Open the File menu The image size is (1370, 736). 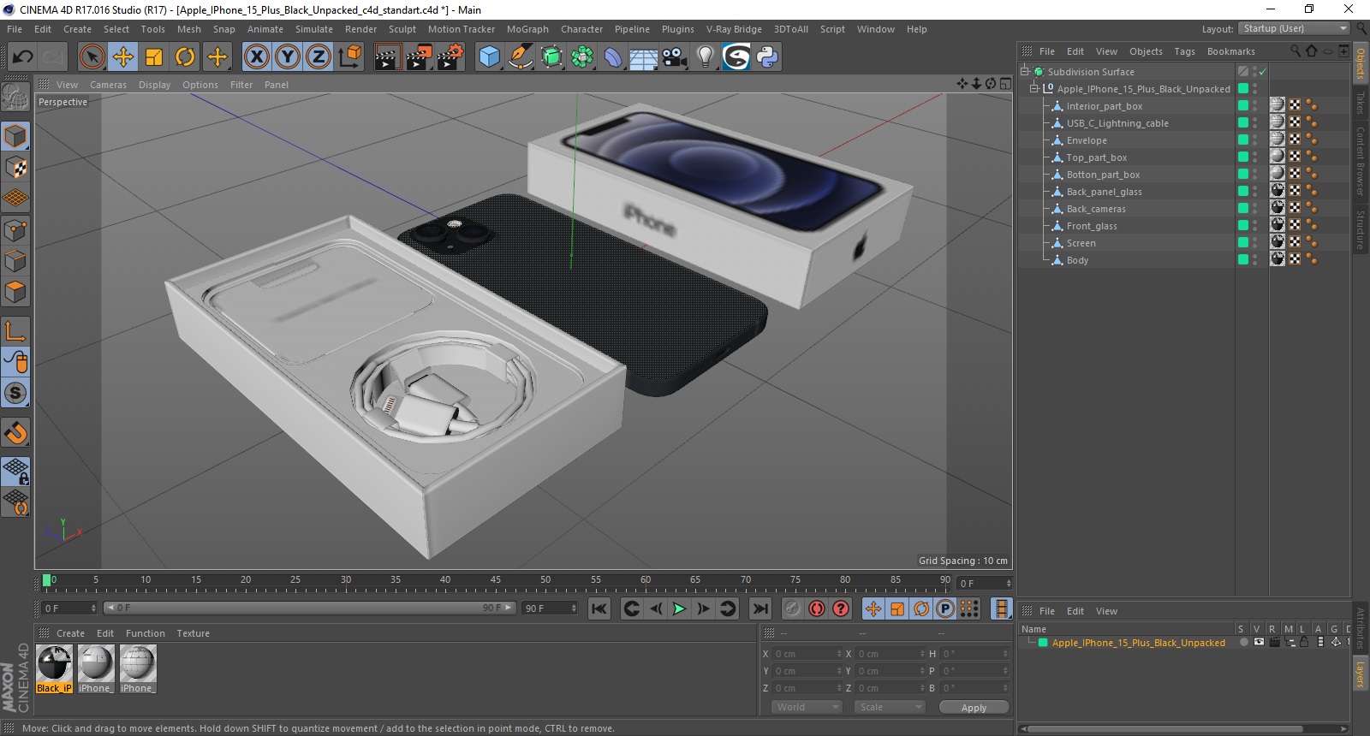click(15, 29)
